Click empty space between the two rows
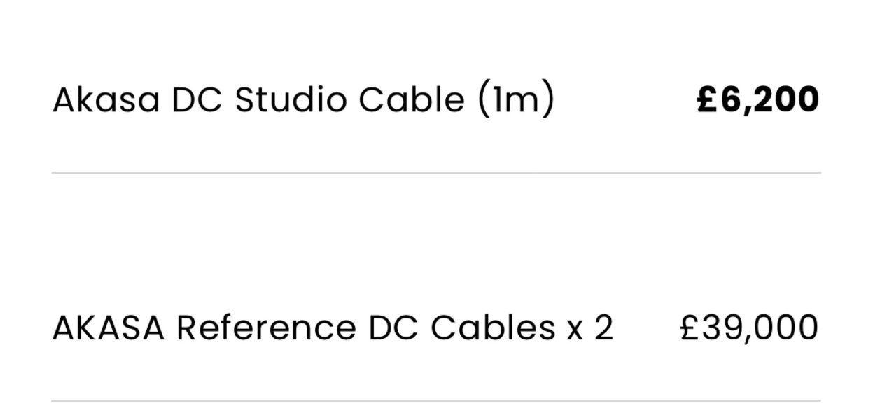Screen dimensions: 873x420 point(435,245)
